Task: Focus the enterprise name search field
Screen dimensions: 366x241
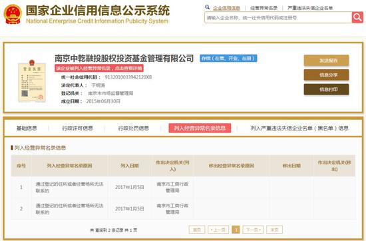Action: point(278,17)
